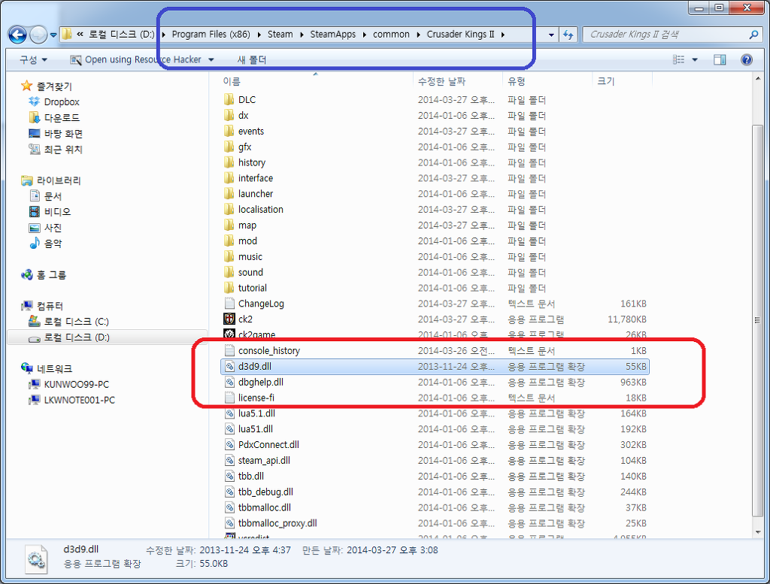Click the Forward navigation arrow
770x584 pixels.
point(38,35)
